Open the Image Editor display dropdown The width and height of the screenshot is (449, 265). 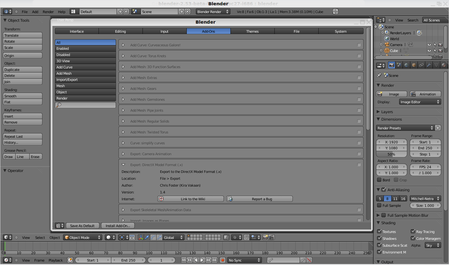click(x=420, y=102)
